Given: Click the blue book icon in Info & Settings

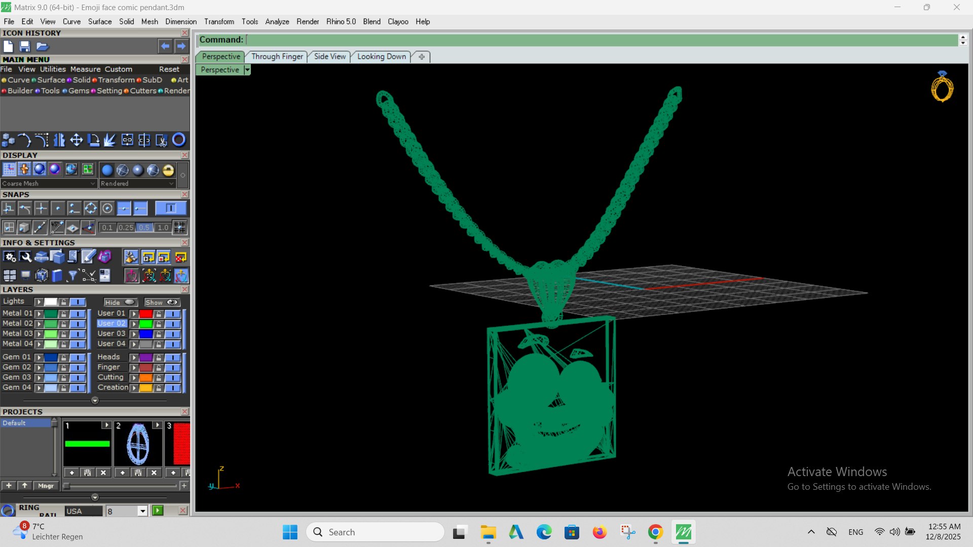Looking at the screenshot, I should click(x=57, y=276).
